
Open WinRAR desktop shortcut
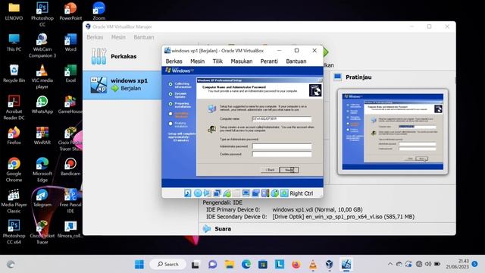tap(42, 136)
